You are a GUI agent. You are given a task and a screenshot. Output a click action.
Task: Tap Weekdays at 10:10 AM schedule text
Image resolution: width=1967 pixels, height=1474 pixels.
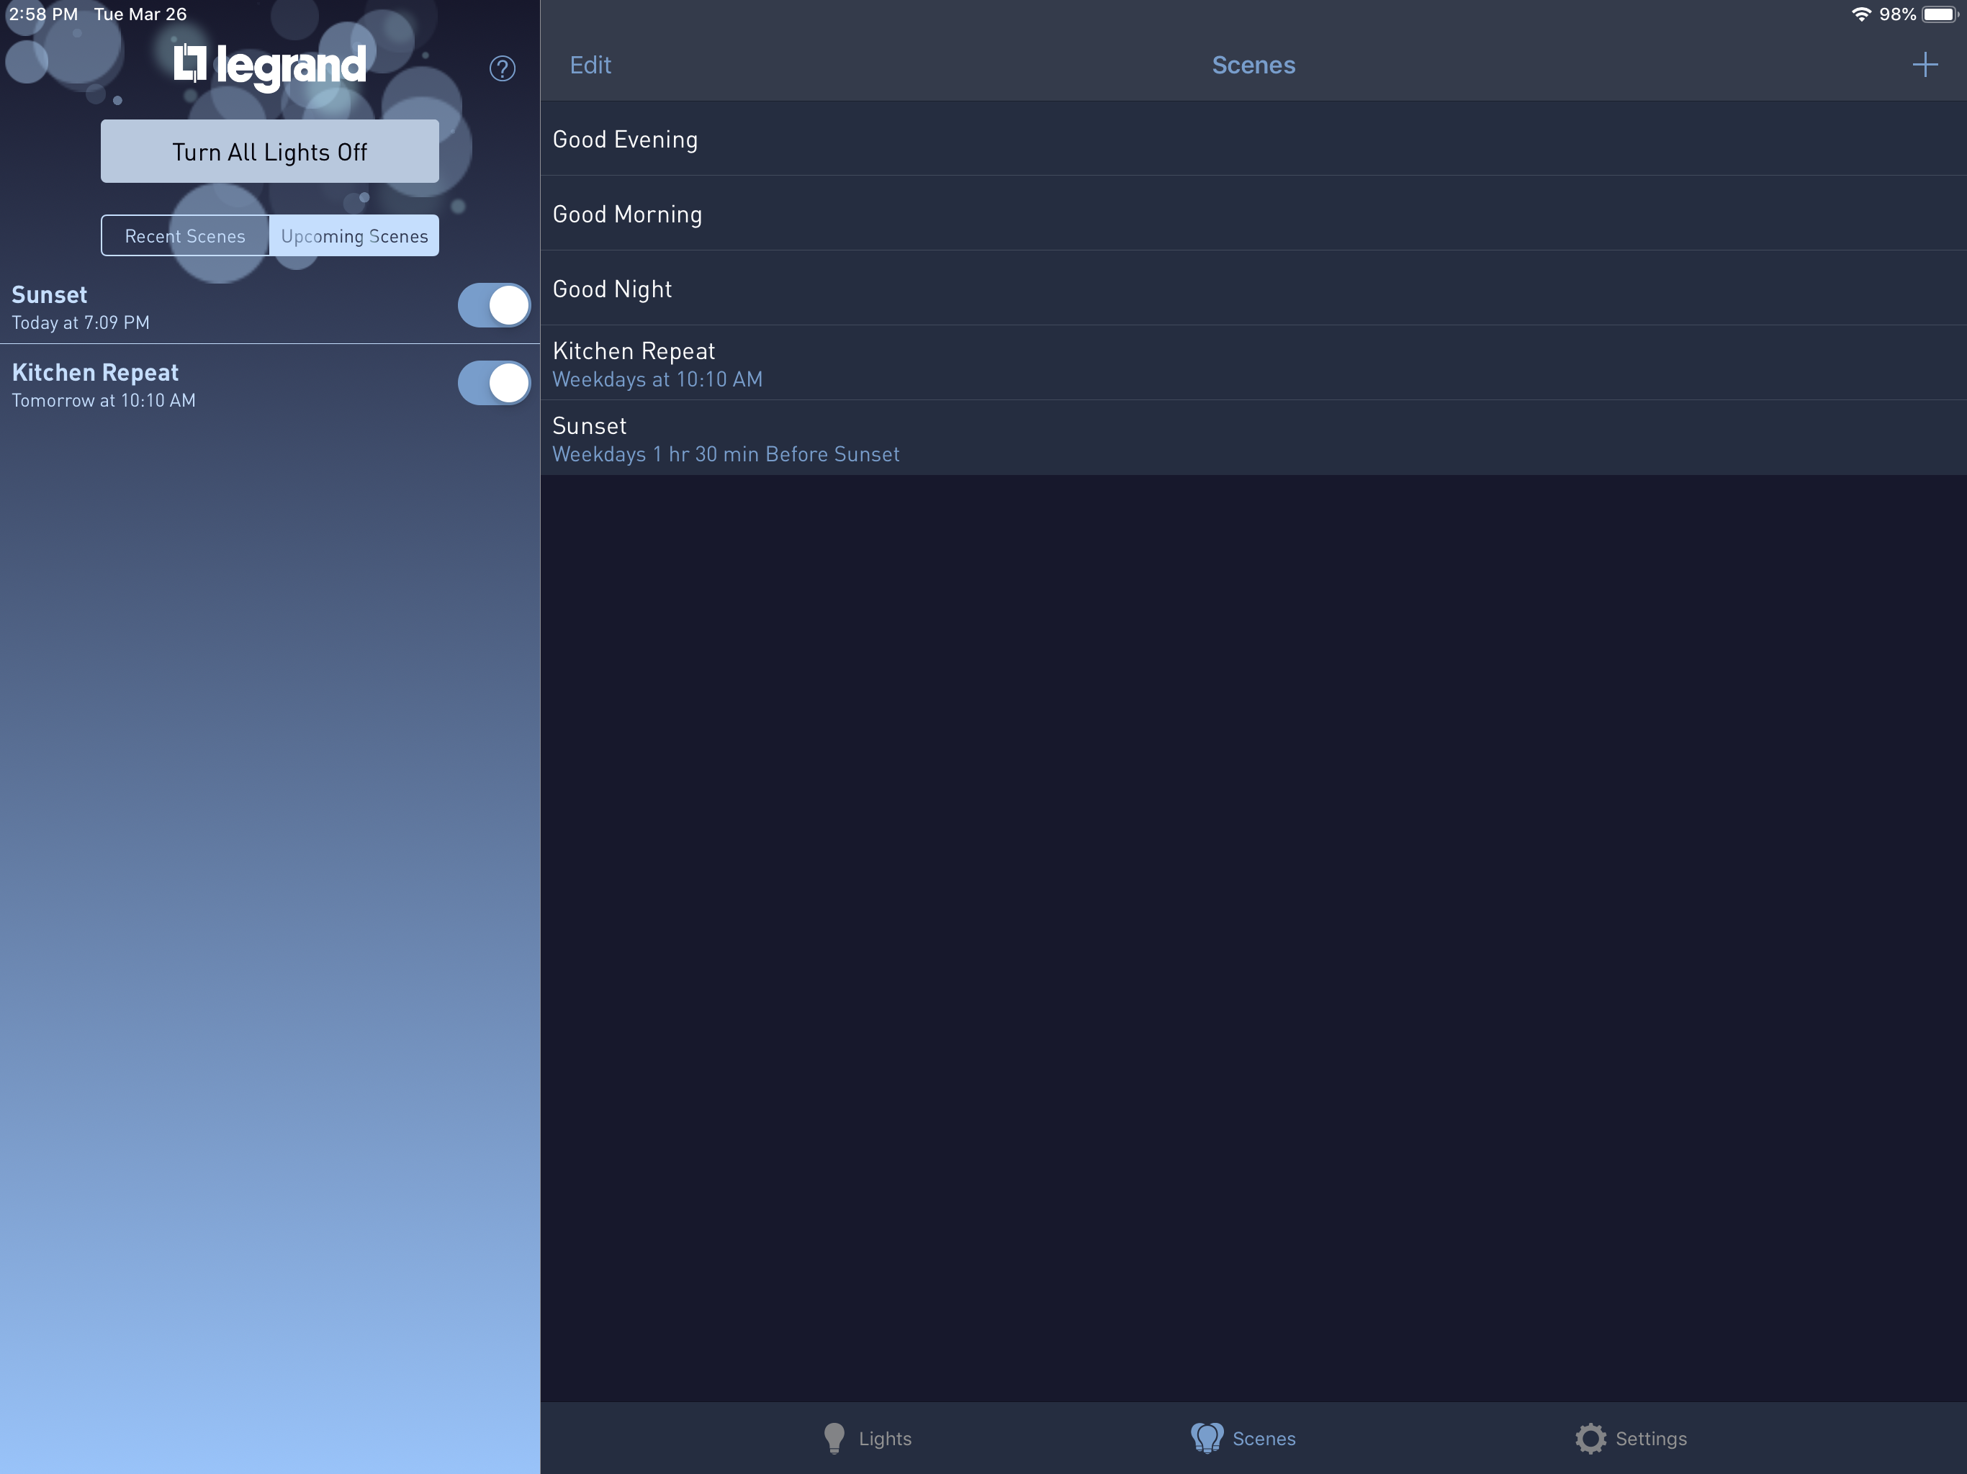pyautogui.click(x=657, y=379)
